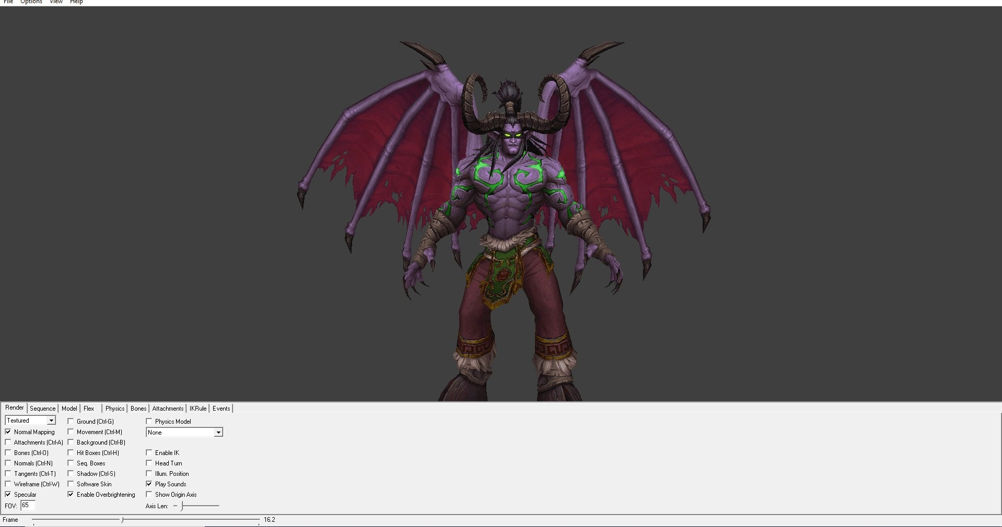Screen dimensions: 1002x527
Task: Switch to the IKRule tab
Action: coord(198,409)
